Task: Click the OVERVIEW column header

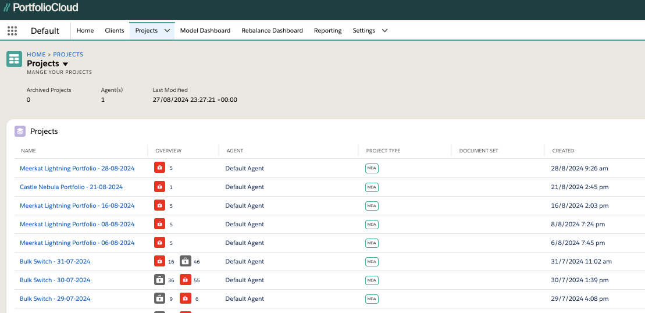Action: [x=168, y=151]
